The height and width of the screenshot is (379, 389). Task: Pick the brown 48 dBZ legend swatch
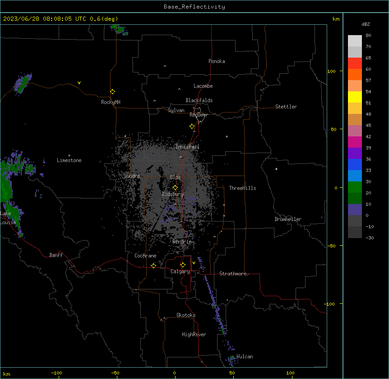click(355, 119)
